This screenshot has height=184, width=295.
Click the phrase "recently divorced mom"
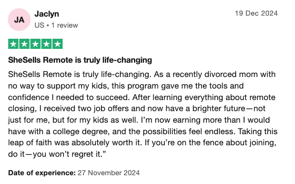(x=205, y=75)
